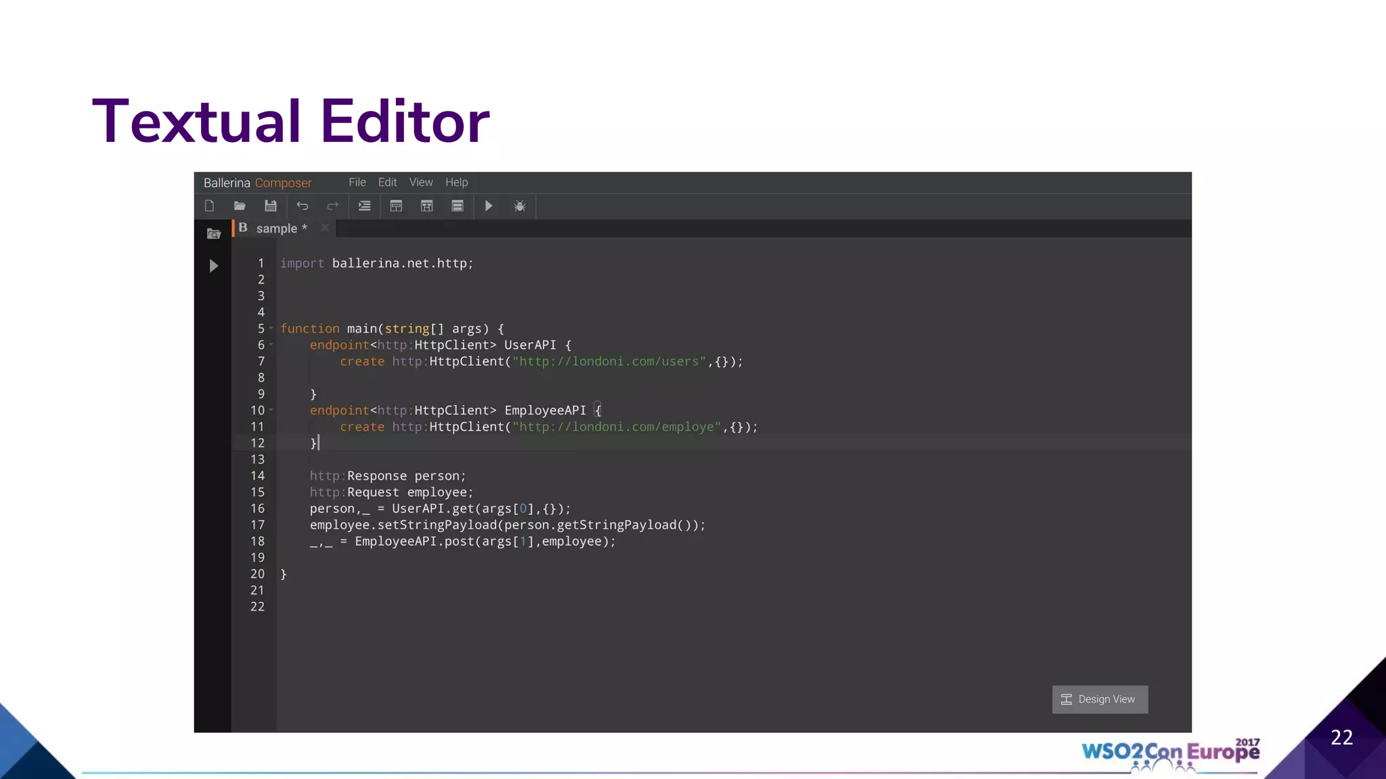Click the employee.setStringPayload line
This screenshot has height=779, width=1386.
[508, 525]
